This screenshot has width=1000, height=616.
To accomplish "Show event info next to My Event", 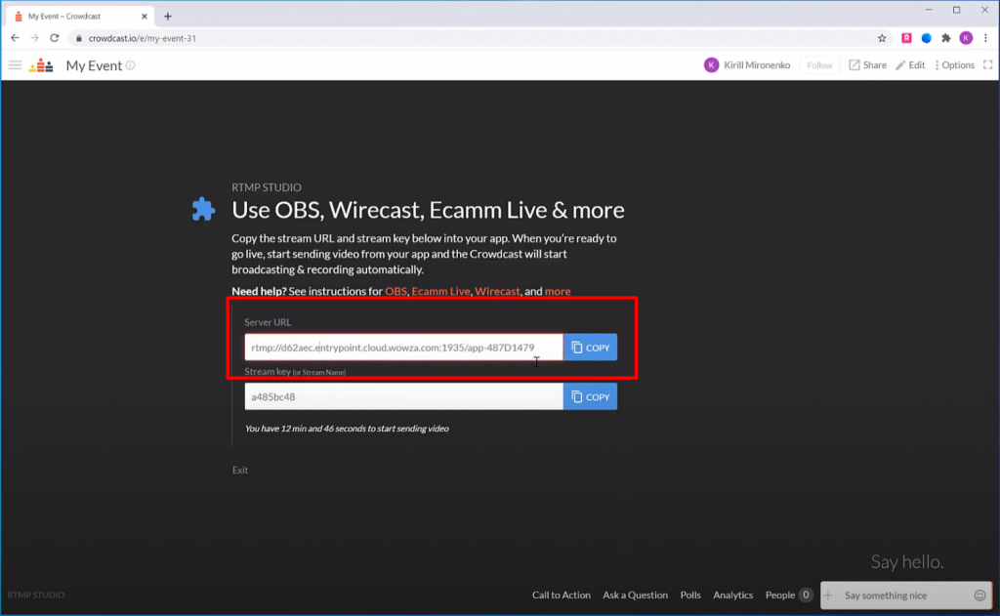I will pos(130,65).
